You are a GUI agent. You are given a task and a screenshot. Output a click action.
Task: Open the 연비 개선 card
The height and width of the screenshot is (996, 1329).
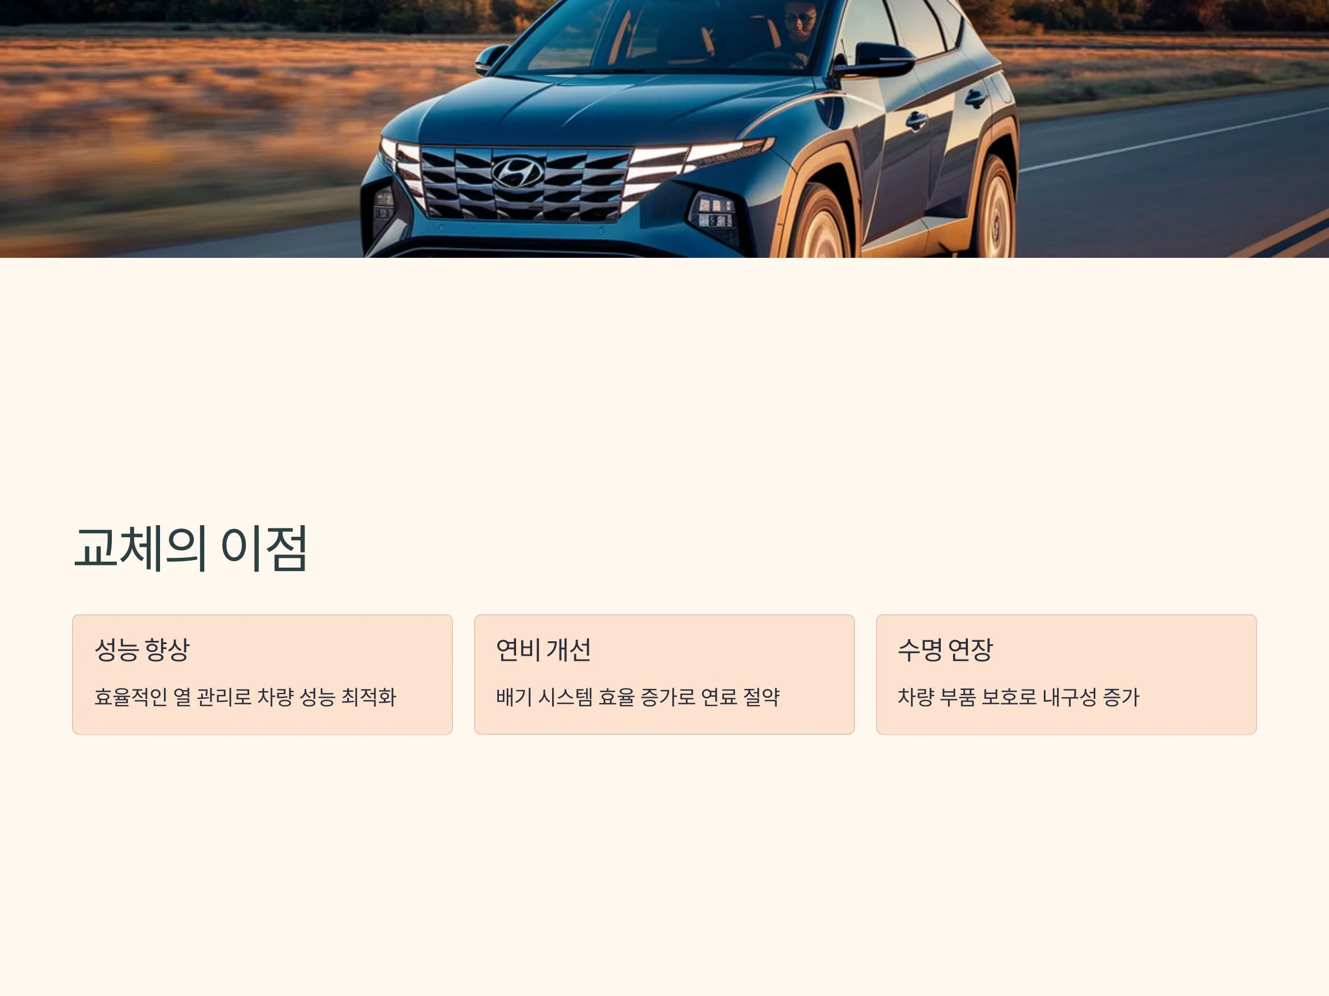tap(664, 674)
